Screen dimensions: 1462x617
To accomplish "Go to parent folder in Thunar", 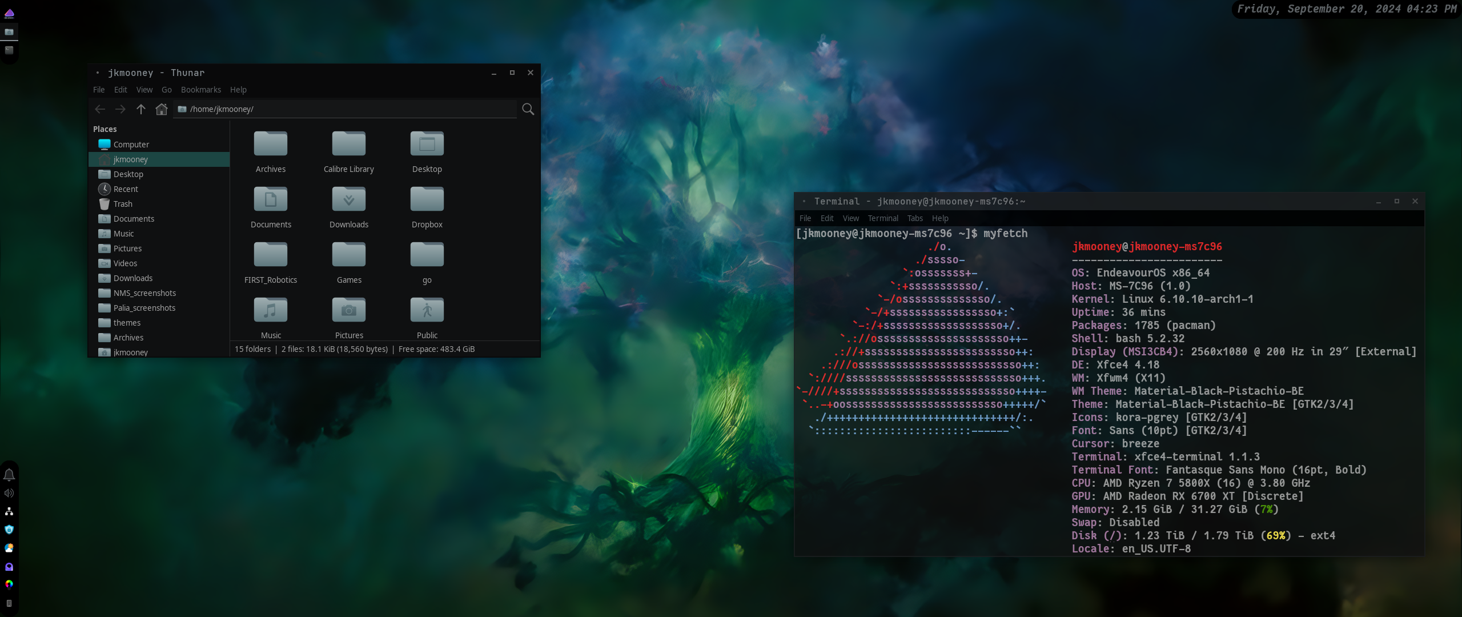I will pos(141,109).
